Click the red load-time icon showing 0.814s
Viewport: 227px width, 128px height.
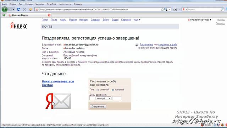coord(203,125)
